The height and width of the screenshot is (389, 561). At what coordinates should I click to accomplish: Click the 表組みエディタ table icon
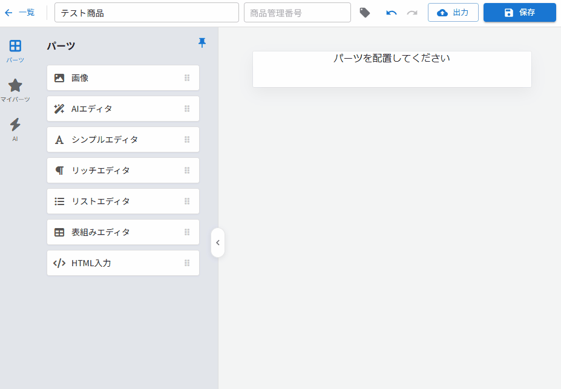pos(59,232)
